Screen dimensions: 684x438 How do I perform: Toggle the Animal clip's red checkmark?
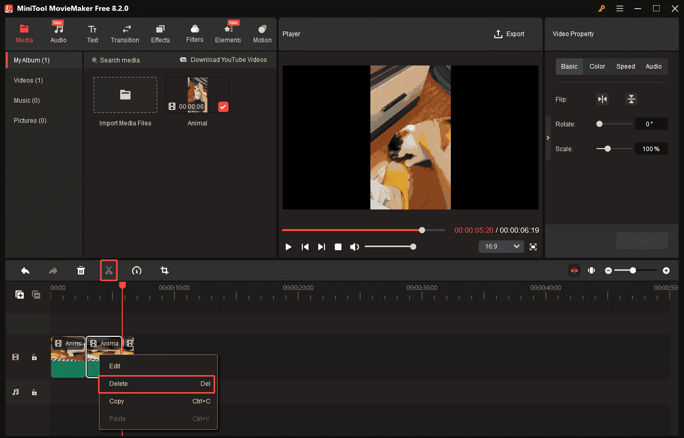[x=223, y=107]
